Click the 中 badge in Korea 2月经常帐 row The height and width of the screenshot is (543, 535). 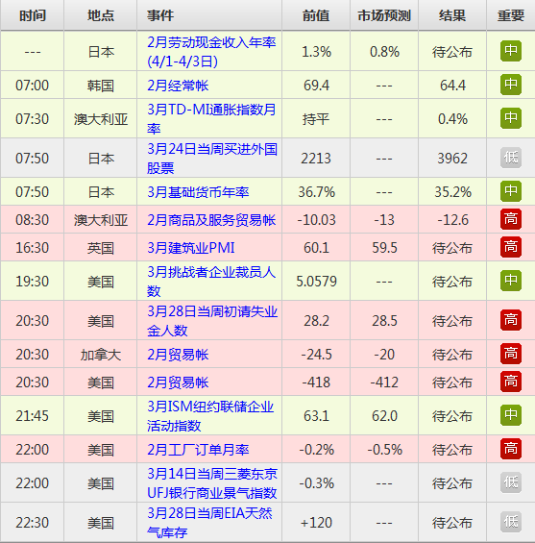click(510, 85)
